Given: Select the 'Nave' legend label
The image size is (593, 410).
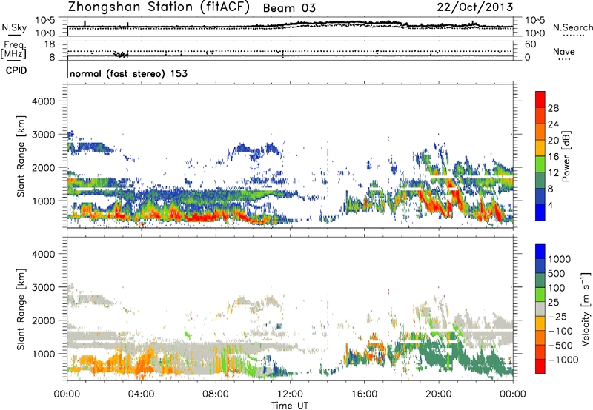Looking at the screenshot, I should tap(564, 51).
